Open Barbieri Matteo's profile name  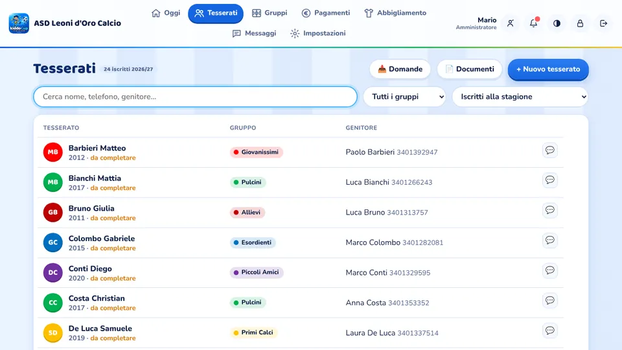pos(97,148)
